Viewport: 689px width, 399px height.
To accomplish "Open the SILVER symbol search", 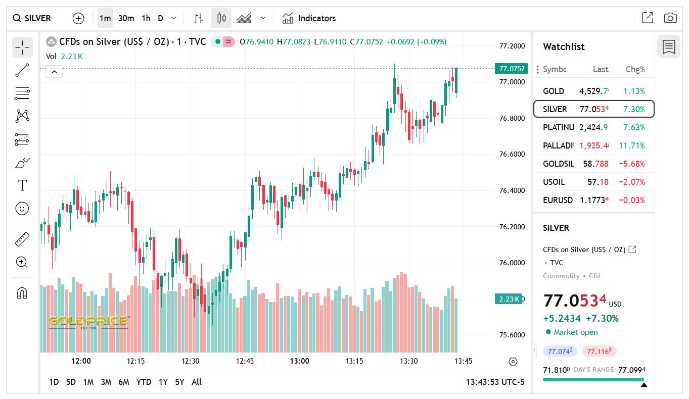I will pyautogui.click(x=32, y=18).
